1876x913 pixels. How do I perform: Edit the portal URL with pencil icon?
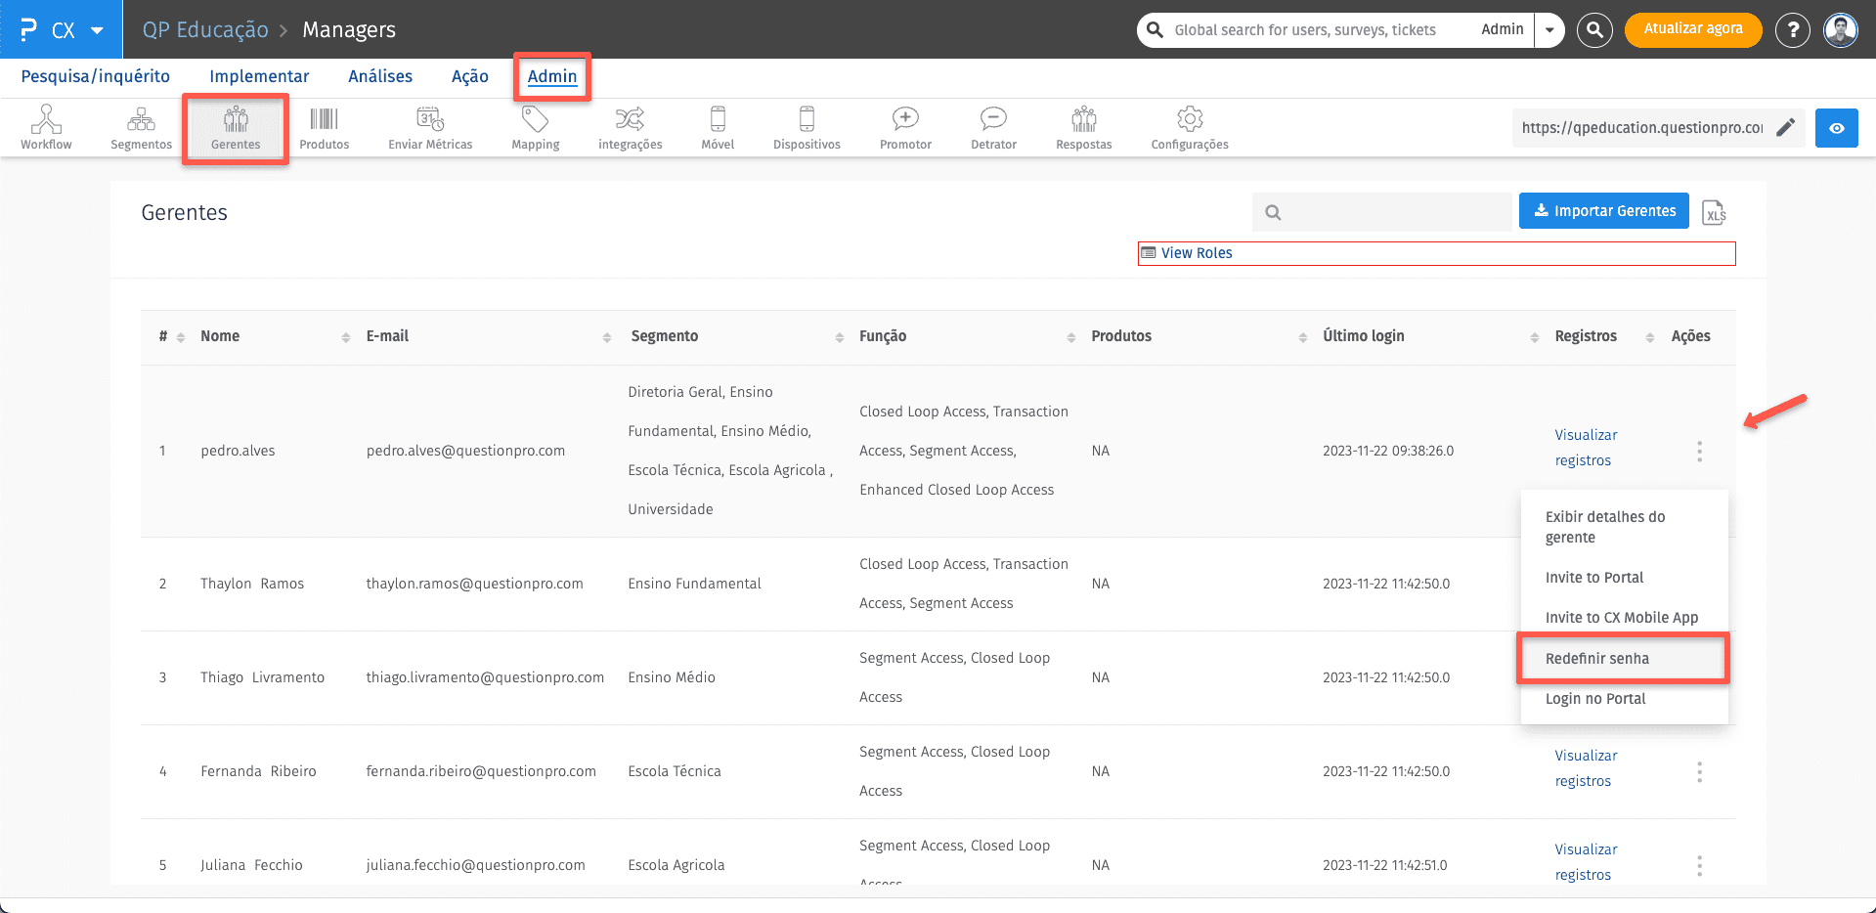pyautogui.click(x=1785, y=128)
